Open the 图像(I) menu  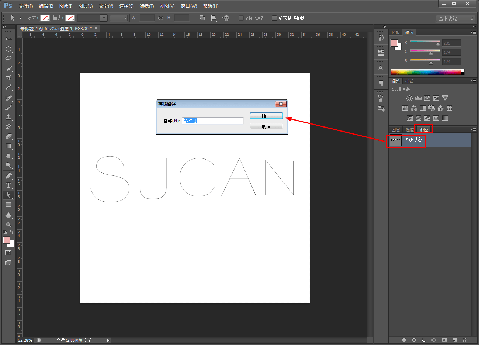(x=66, y=6)
